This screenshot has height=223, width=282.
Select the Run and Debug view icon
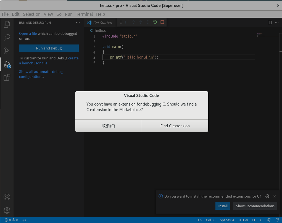7,64
